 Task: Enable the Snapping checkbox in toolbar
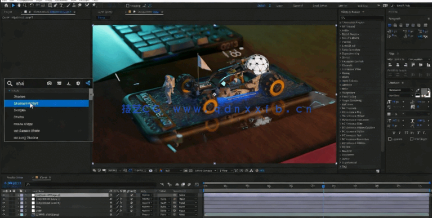point(127,6)
